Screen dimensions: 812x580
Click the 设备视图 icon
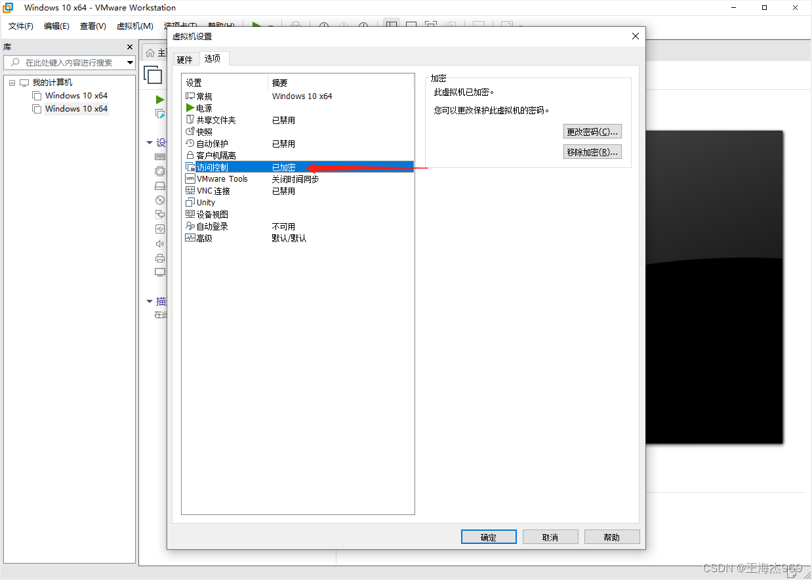coord(190,215)
